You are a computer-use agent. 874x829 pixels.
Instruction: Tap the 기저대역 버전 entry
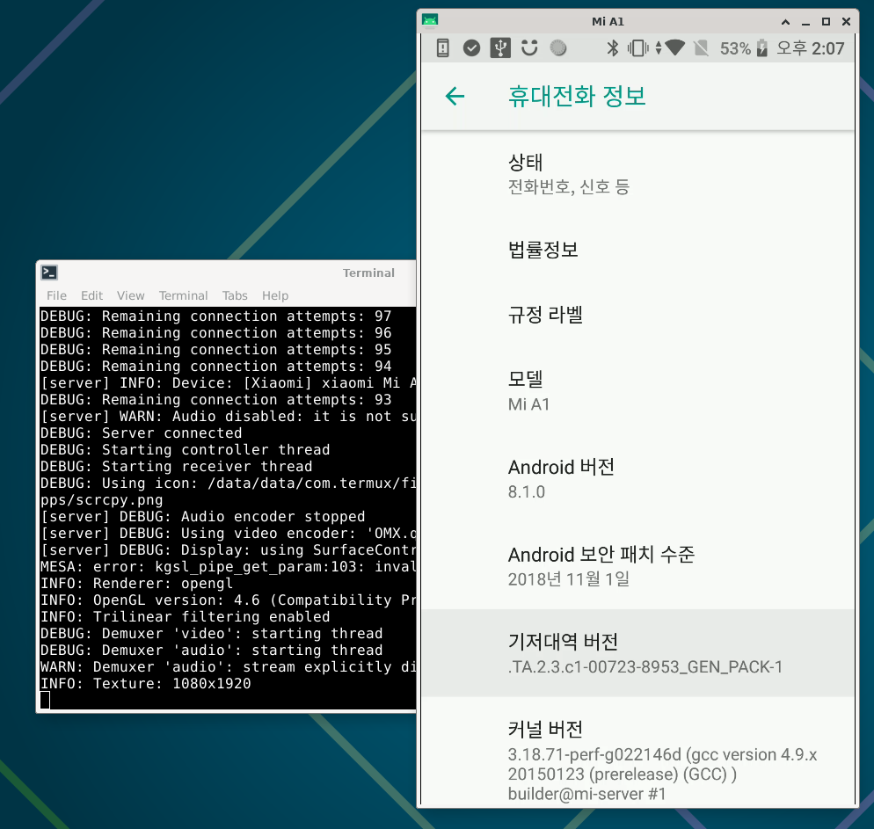(x=637, y=653)
